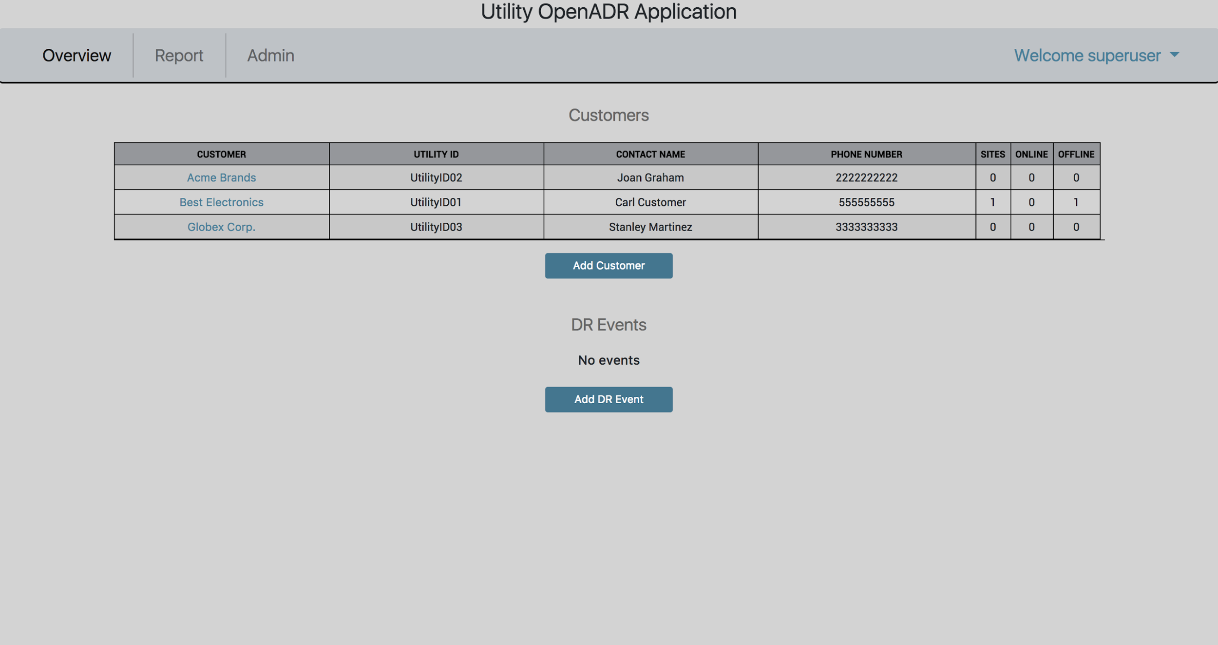Screen dimensions: 1218x645
Task: Click the SITES column header
Action: [x=992, y=154]
